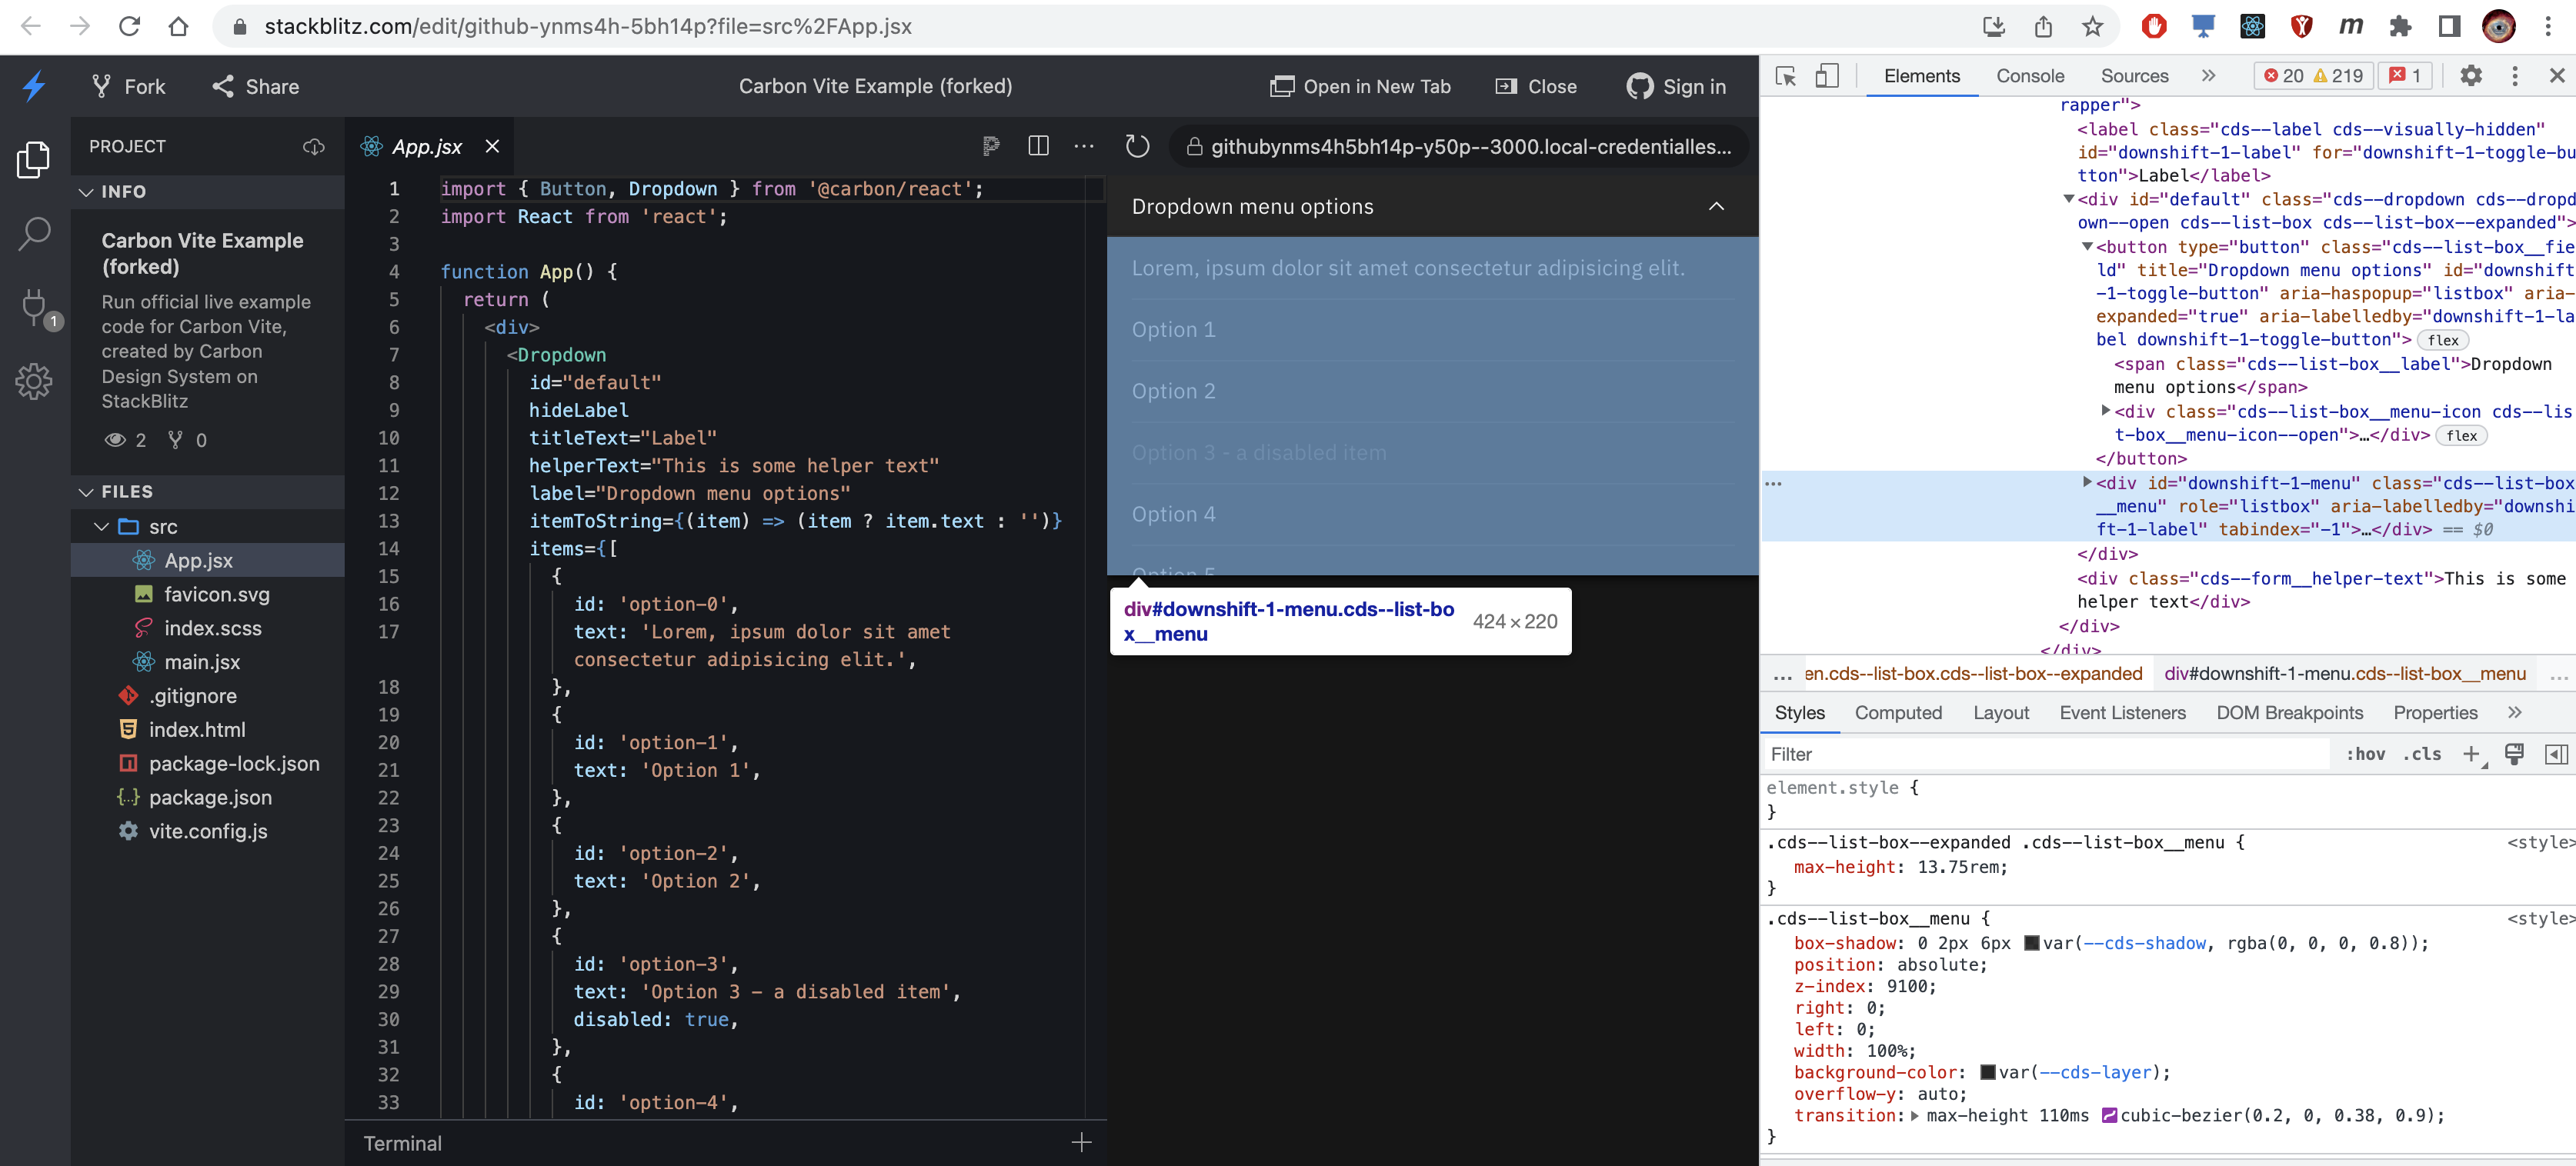
Task: Click the styles Filter input field
Action: [x=2040, y=754]
